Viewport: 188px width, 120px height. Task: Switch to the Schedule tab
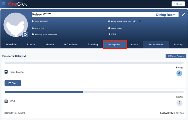(x=11, y=44)
